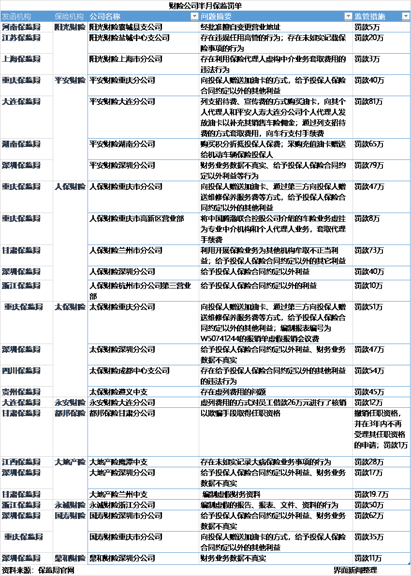Open the 公司名称 column filter dropdown

point(194,16)
